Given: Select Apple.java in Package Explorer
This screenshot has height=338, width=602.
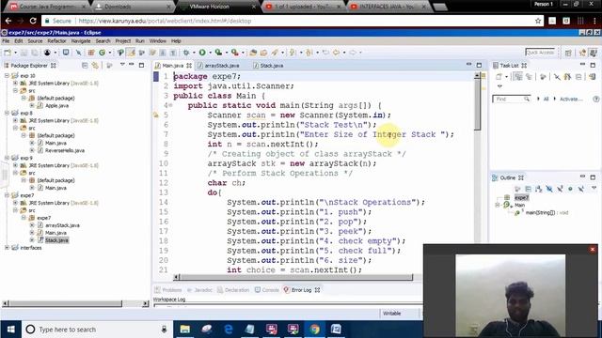Looking at the screenshot, I should pyautogui.click(x=56, y=106).
